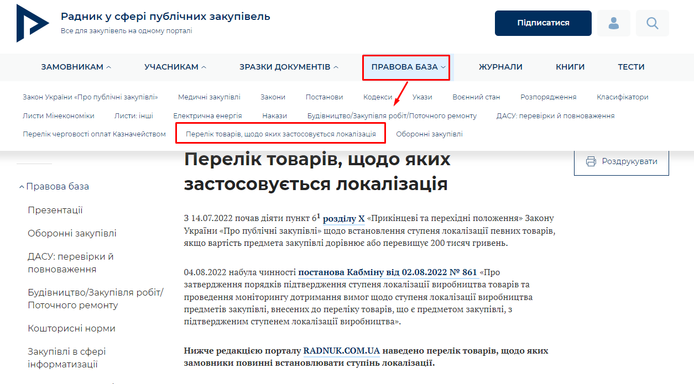Image resolution: width=694 pixels, height=384 pixels.
Task: Click the portal logo icon
Action: [33, 23]
